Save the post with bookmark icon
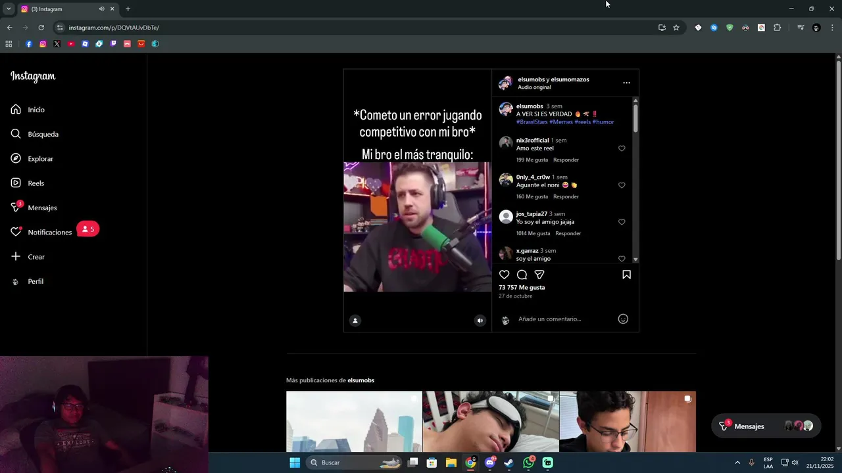The image size is (842, 473). click(x=626, y=275)
